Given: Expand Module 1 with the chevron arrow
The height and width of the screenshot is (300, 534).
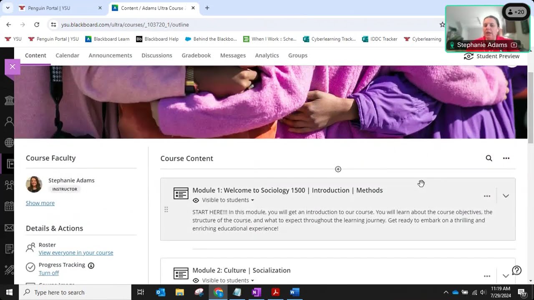Looking at the screenshot, I should 506,196.
